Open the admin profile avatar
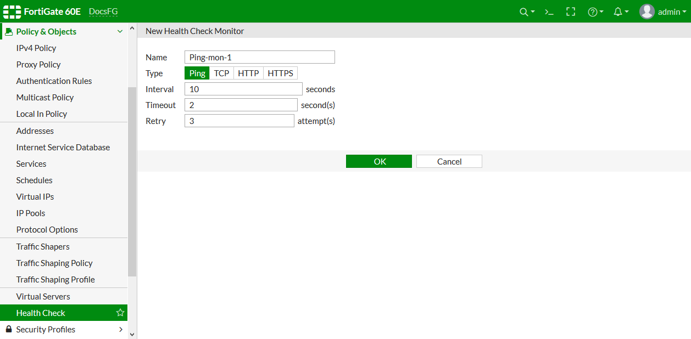The height and width of the screenshot is (339, 691). coord(647,11)
